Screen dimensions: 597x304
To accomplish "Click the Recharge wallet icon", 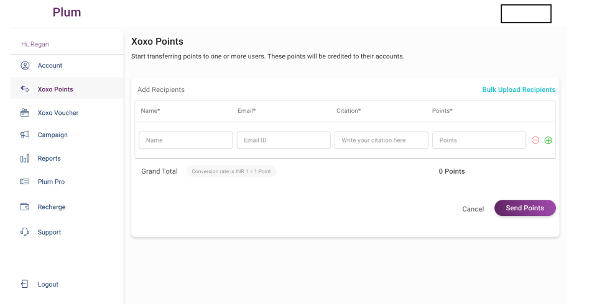I will coord(25,207).
